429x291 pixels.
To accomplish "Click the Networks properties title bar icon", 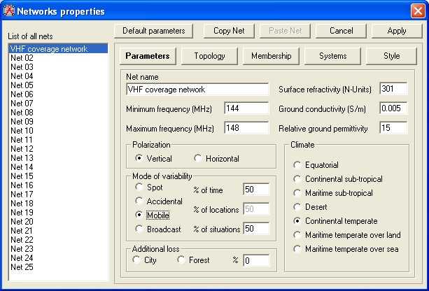I will [9, 10].
